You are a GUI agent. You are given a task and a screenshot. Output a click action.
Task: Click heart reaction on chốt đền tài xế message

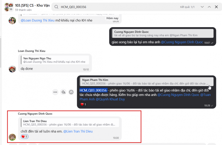pos(25,137)
